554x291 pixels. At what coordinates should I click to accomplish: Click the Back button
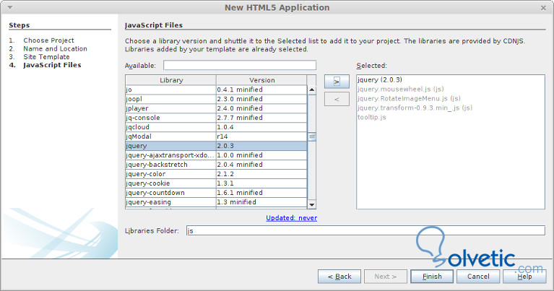[339, 277]
